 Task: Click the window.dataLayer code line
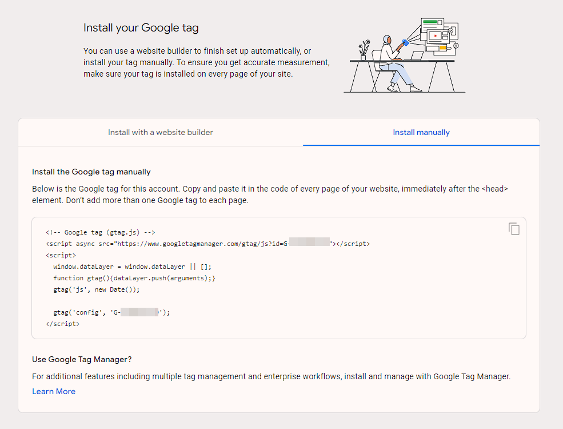[132, 267]
